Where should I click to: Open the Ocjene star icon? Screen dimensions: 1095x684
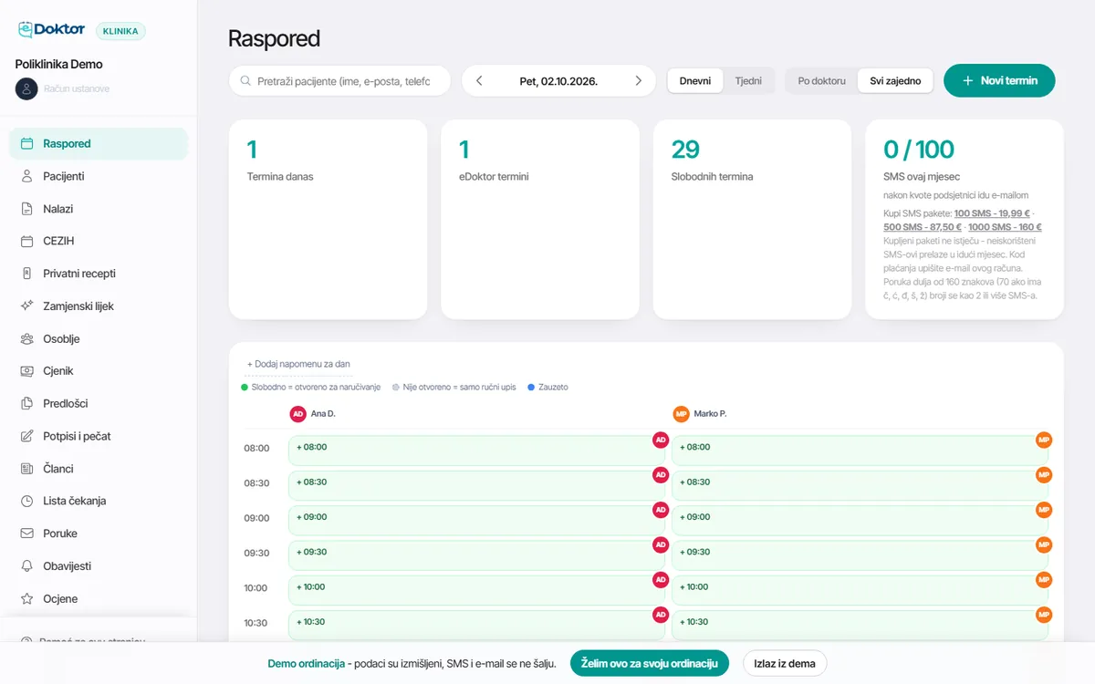26,599
